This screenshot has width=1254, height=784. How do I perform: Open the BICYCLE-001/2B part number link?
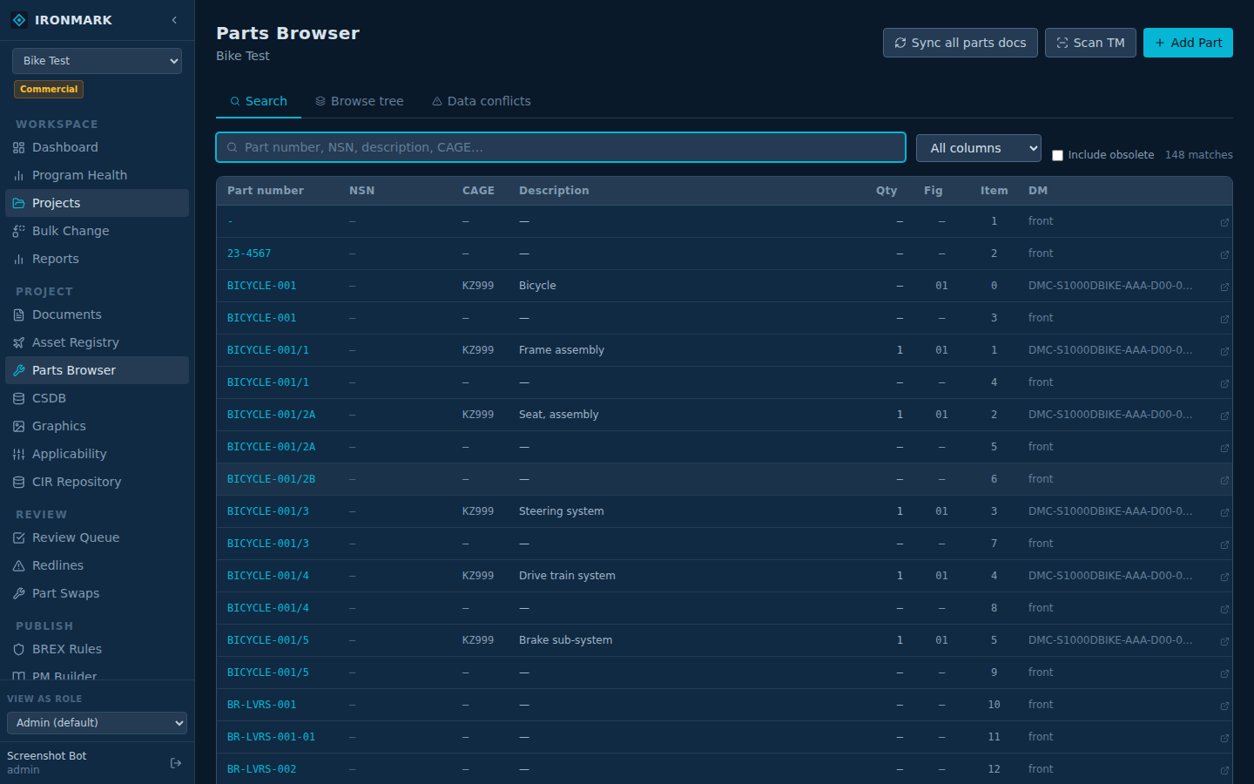pos(272,479)
